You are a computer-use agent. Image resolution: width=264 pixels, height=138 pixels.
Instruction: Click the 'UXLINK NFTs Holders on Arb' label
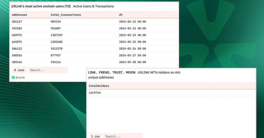click(x=159, y=73)
